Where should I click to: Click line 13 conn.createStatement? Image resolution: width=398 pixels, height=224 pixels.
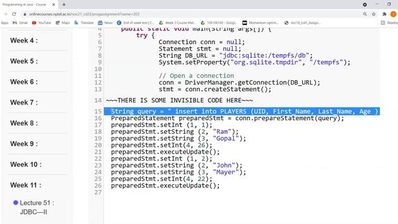click(x=215, y=90)
